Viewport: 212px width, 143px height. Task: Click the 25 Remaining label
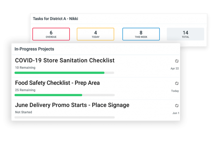tap(25, 90)
